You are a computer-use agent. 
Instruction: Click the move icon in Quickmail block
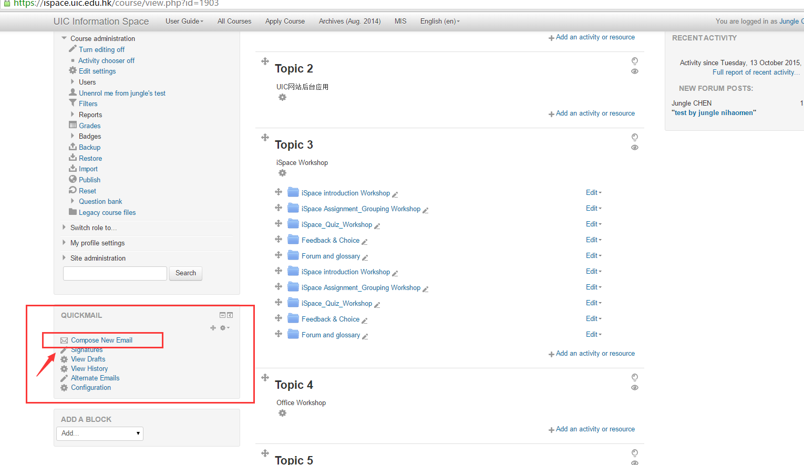(213, 328)
